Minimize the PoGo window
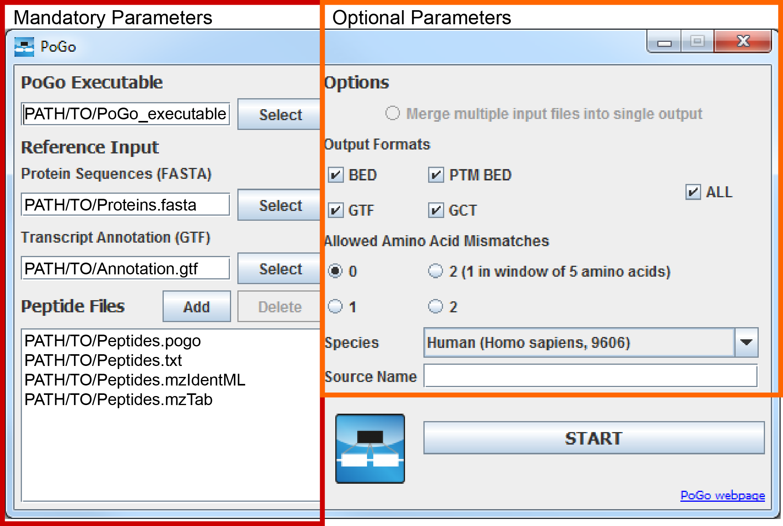The image size is (783, 526). click(664, 42)
